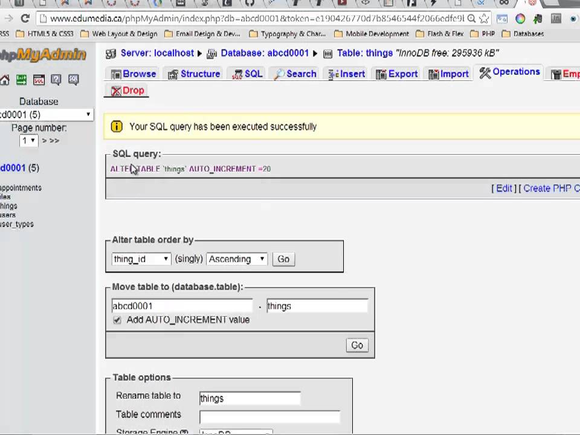Open the files table in sidebar
Viewport: 580px width, 435px height.
[x=5, y=197]
